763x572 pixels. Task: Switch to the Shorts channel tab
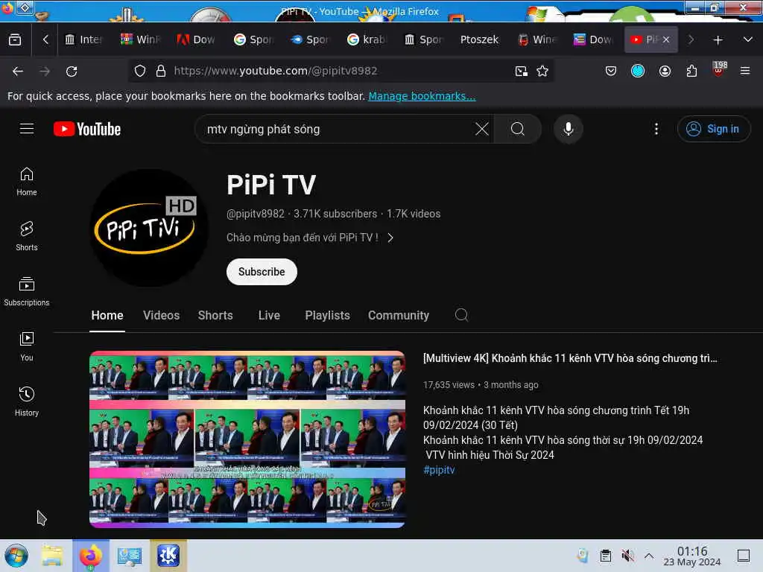tap(215, 315)
